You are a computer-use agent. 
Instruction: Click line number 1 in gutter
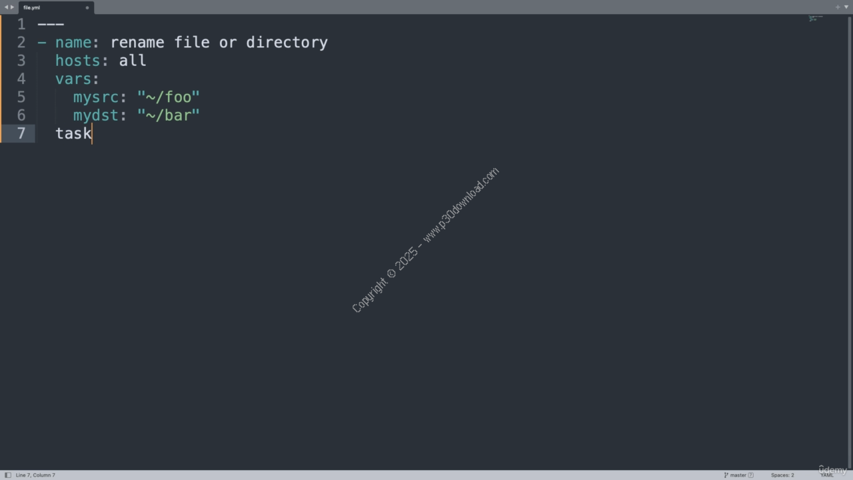pyautogui.click(x=21, y=24)
